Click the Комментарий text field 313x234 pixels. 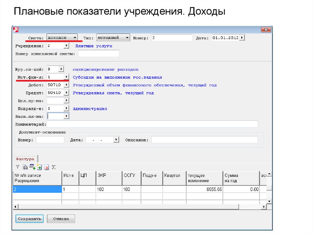(x=152, y=124)
